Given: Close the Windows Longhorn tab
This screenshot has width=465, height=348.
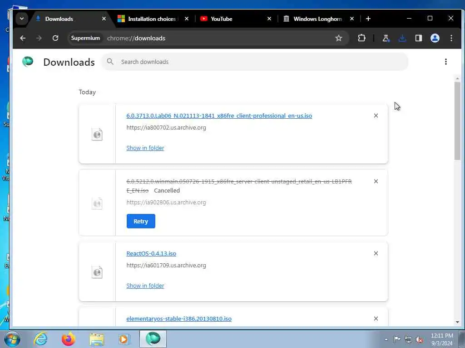Looking at the screenshot, I should [x=352, y=19].
